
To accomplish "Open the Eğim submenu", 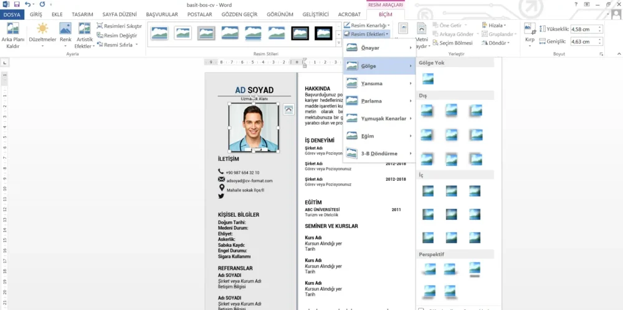I will pos(379,136).
